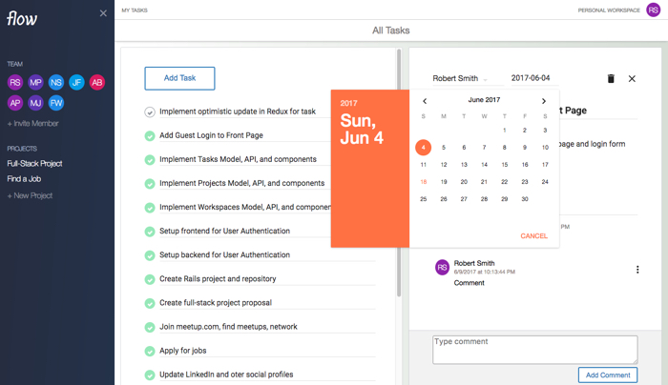
Task: Open personal workspace RS profile avatar
Action: [653, 10]
